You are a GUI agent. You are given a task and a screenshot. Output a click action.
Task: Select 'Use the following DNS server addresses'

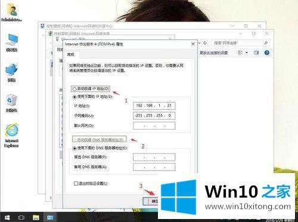click(x=100, y=148)
